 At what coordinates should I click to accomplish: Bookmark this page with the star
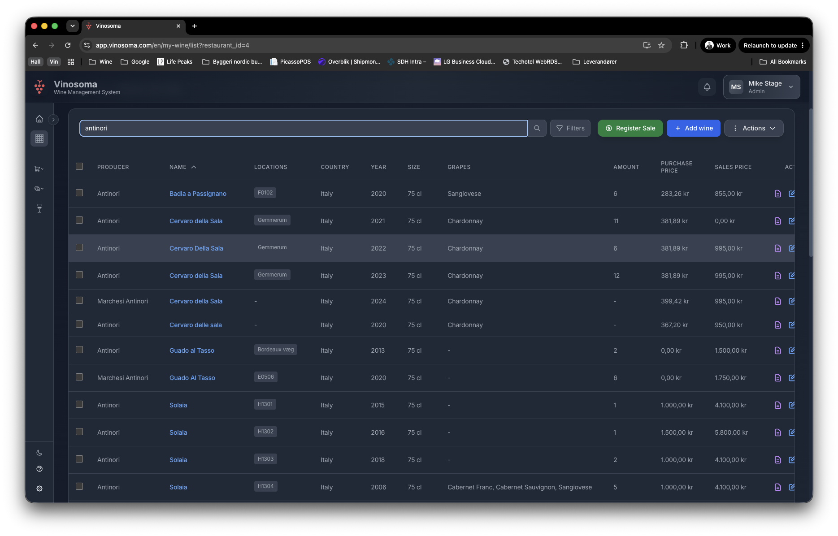pos(661,45)
